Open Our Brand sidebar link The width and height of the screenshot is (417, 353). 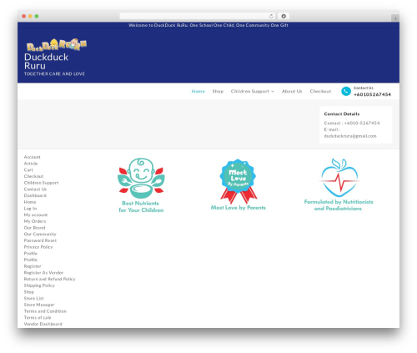34,228
